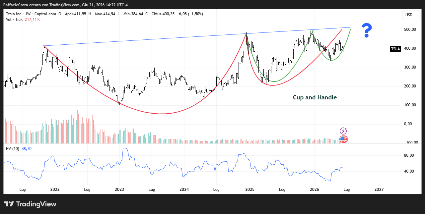Click the 80,00 label on HV scale
The image size is (425, 214).
tap(409, 155)
